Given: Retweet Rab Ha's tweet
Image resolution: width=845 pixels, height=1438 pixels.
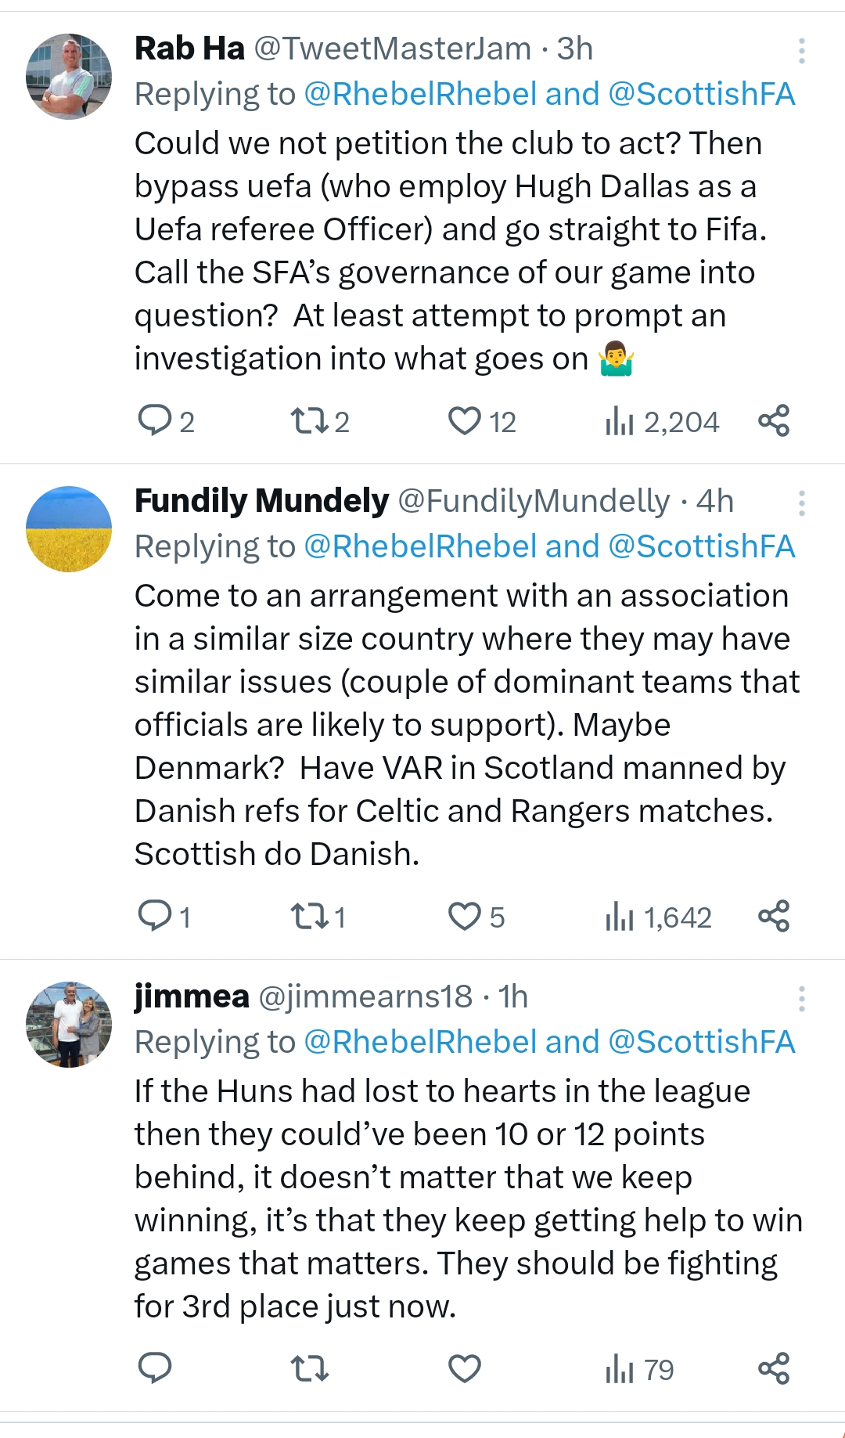Looking at the screenshot, I should 309,421.
